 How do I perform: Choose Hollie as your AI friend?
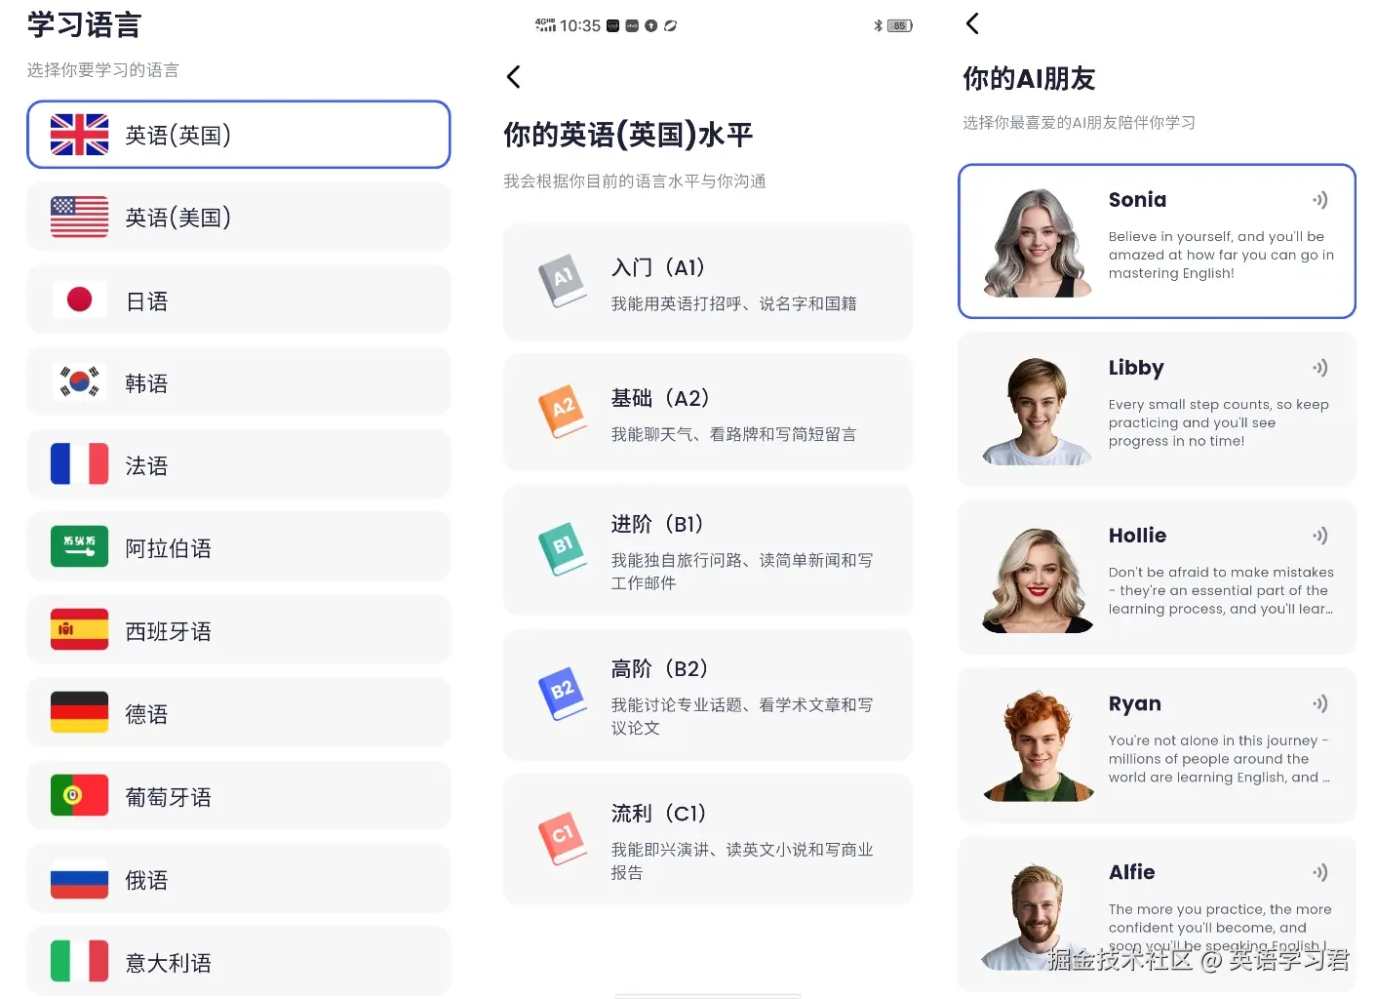tap(1157, 577)
